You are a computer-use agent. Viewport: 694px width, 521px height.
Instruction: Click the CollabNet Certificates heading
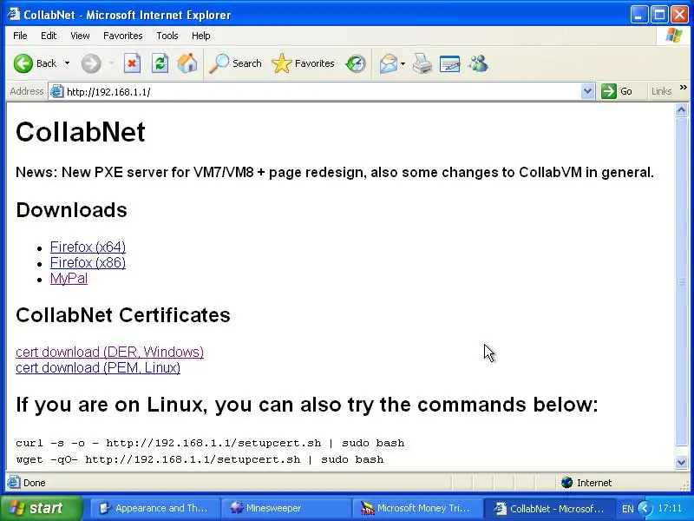click(123, 315)
